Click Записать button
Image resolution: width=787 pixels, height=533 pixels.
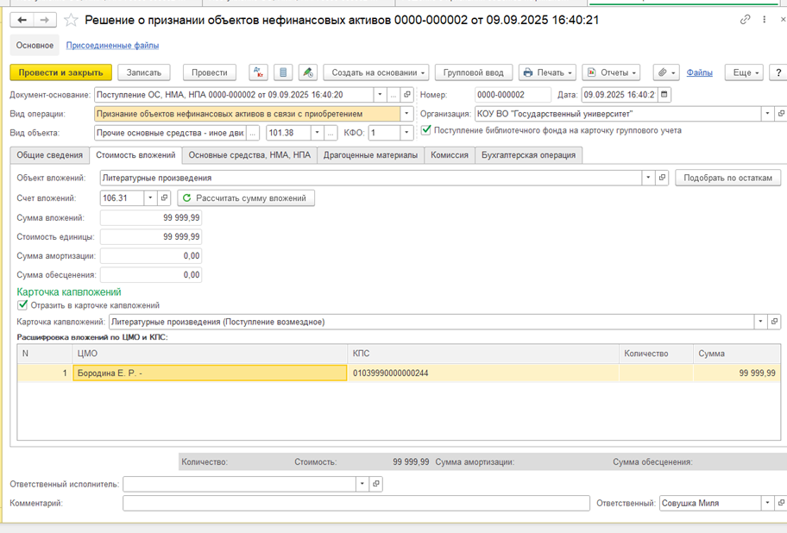[143, 72]
